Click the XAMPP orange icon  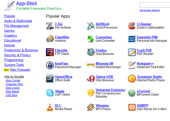click(x=132, y=107)
